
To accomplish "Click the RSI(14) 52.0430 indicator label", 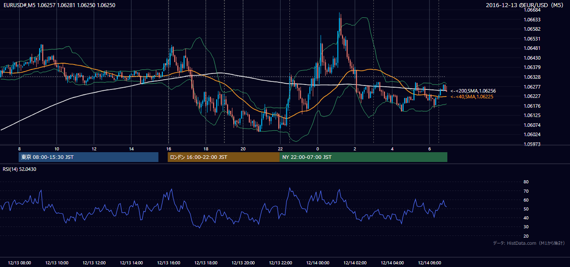I will (x=20, y=169).
